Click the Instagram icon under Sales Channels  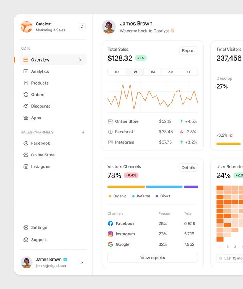point(26,167)
